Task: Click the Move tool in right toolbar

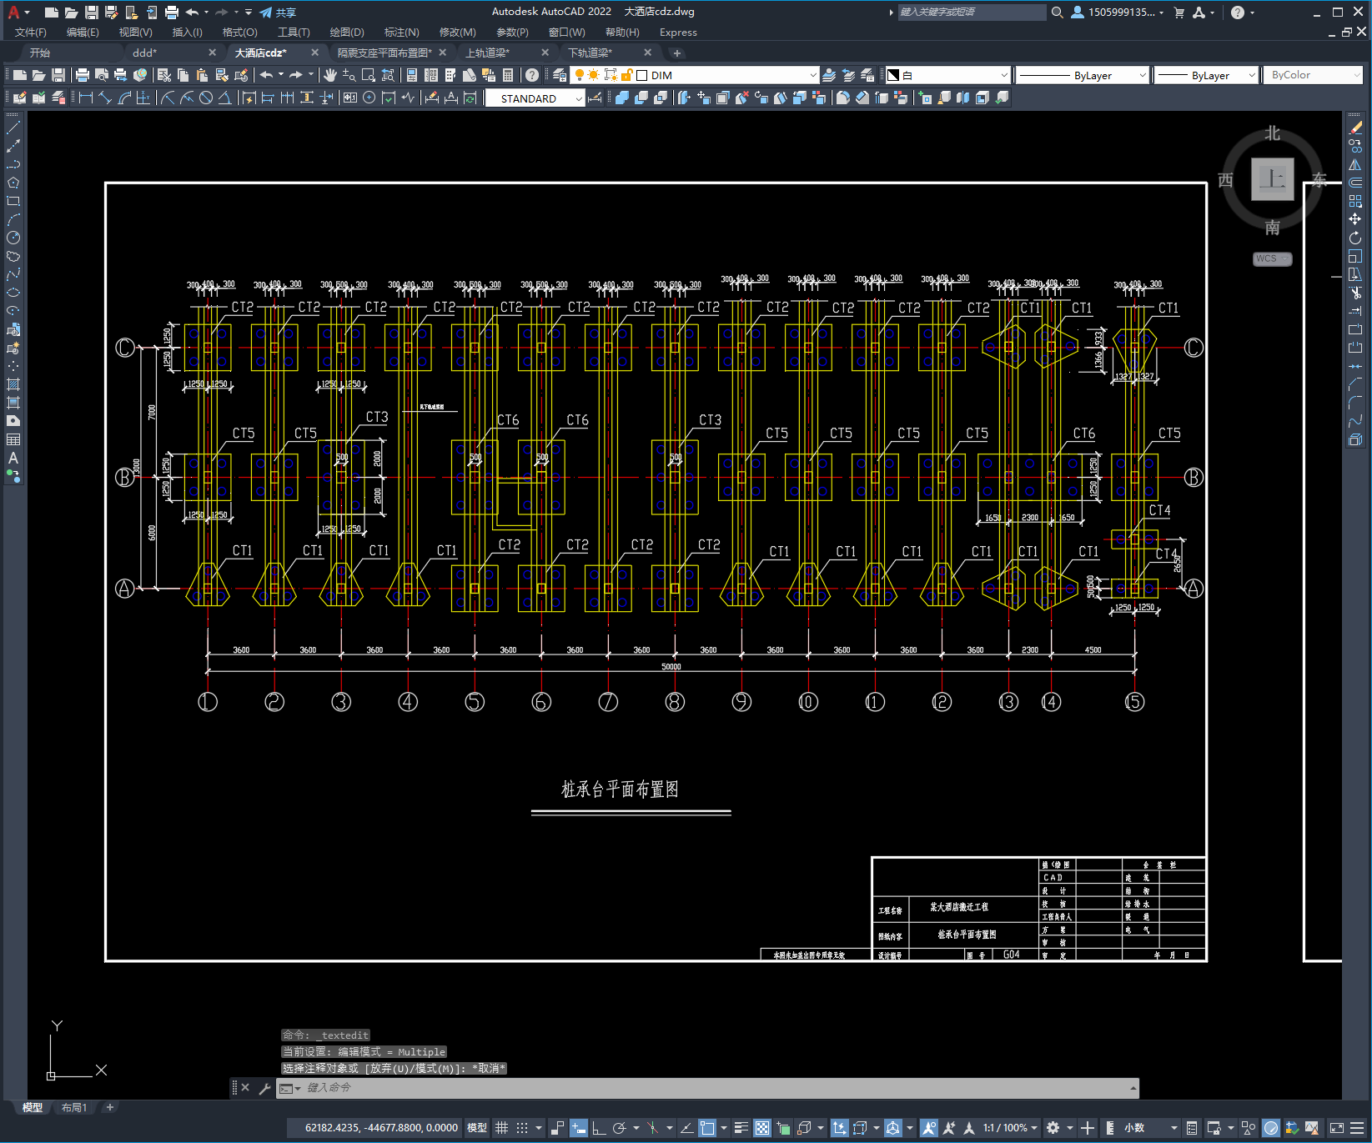Action: [x=1355, y=219]
